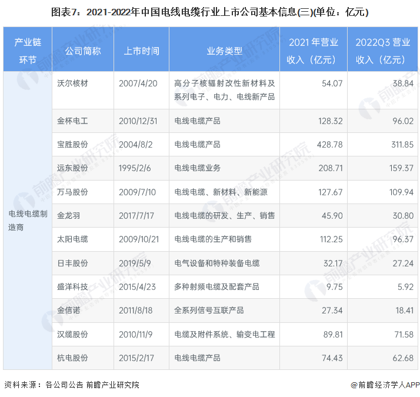Select 2022Q3 revenue value 27.24
The image size is (420, 397).
(x=403, y=263)
